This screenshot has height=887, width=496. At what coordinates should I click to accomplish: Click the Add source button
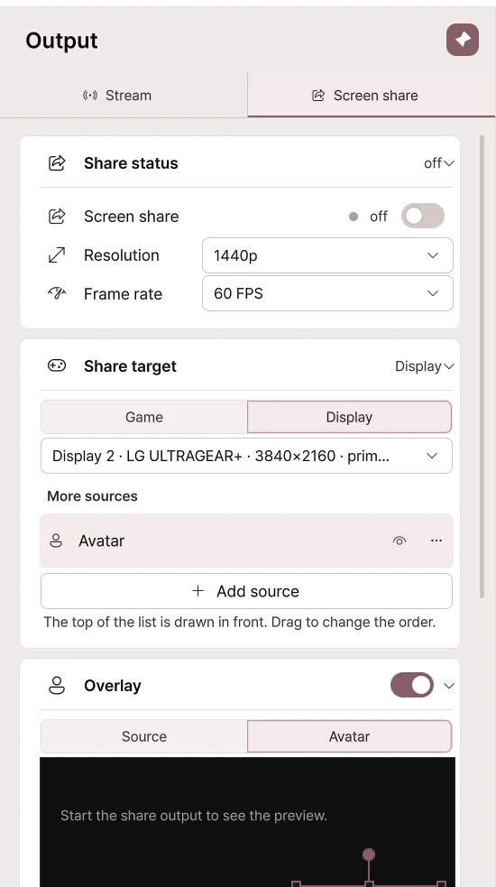(x=246, y=591)
